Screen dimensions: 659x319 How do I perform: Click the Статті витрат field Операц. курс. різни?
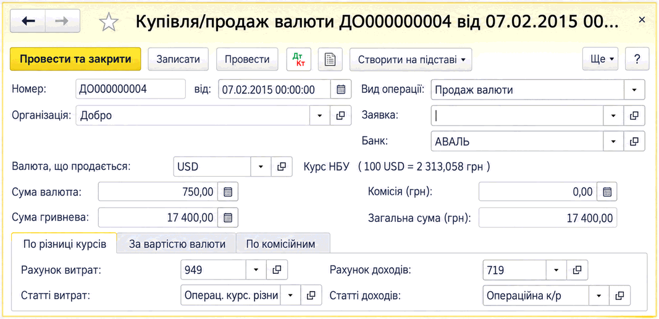tap(231, 296)
